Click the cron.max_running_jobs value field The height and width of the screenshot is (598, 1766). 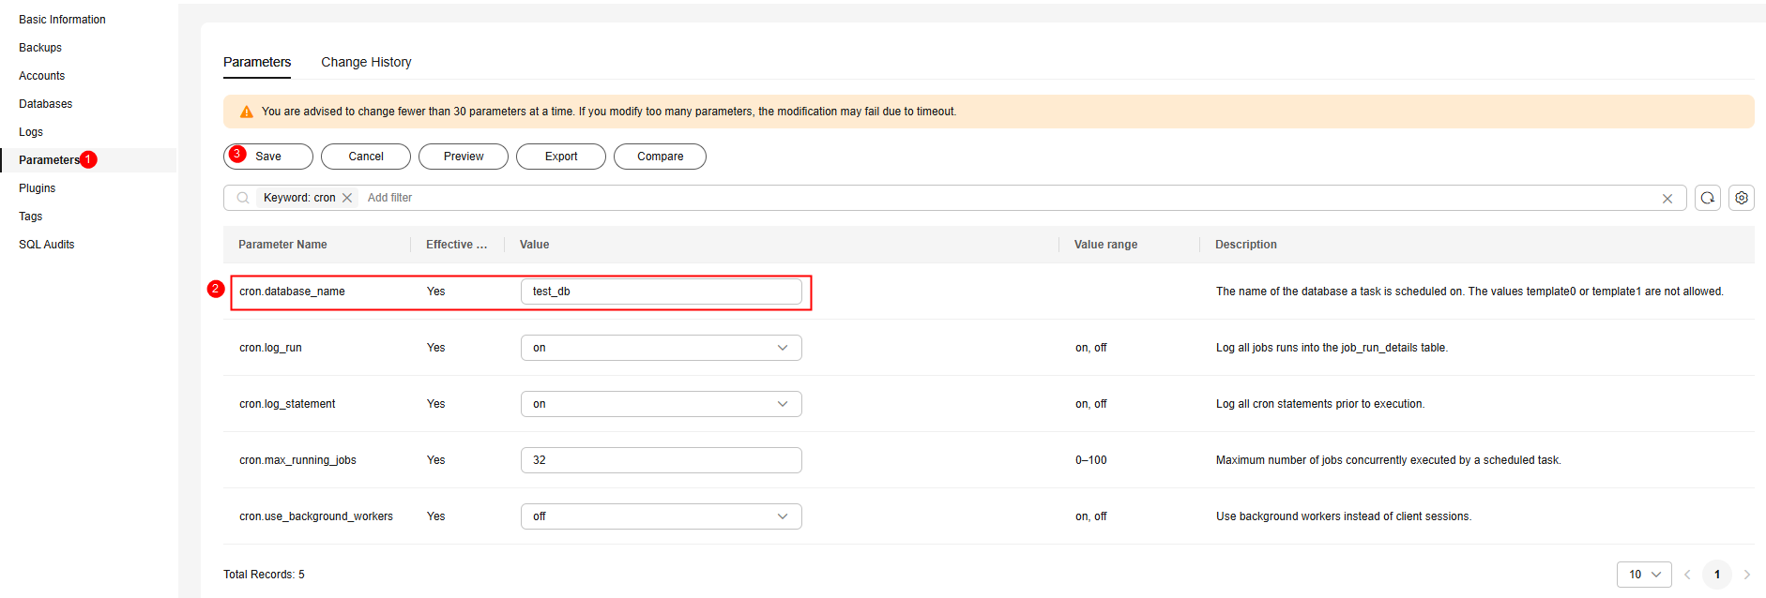[661, 460]
